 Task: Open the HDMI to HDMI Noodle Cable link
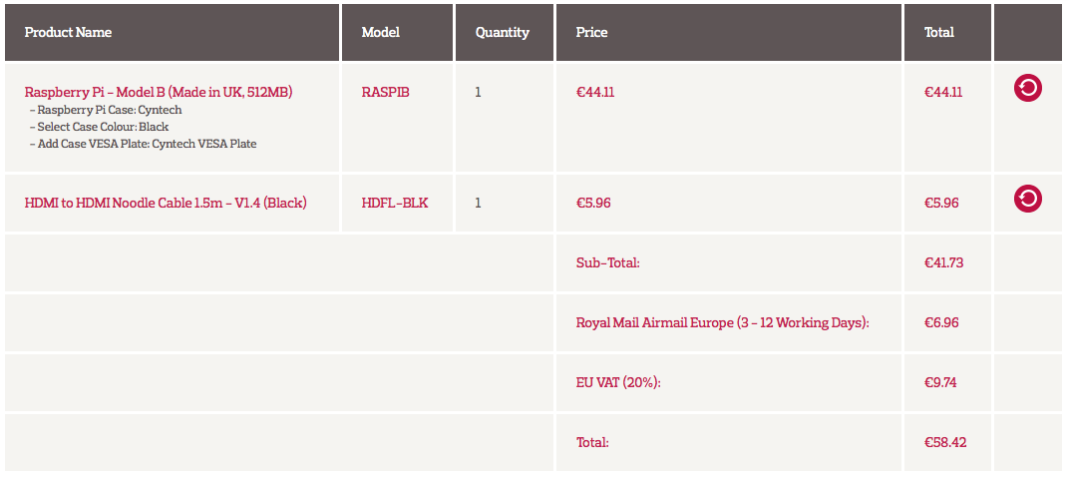point(166,203)
